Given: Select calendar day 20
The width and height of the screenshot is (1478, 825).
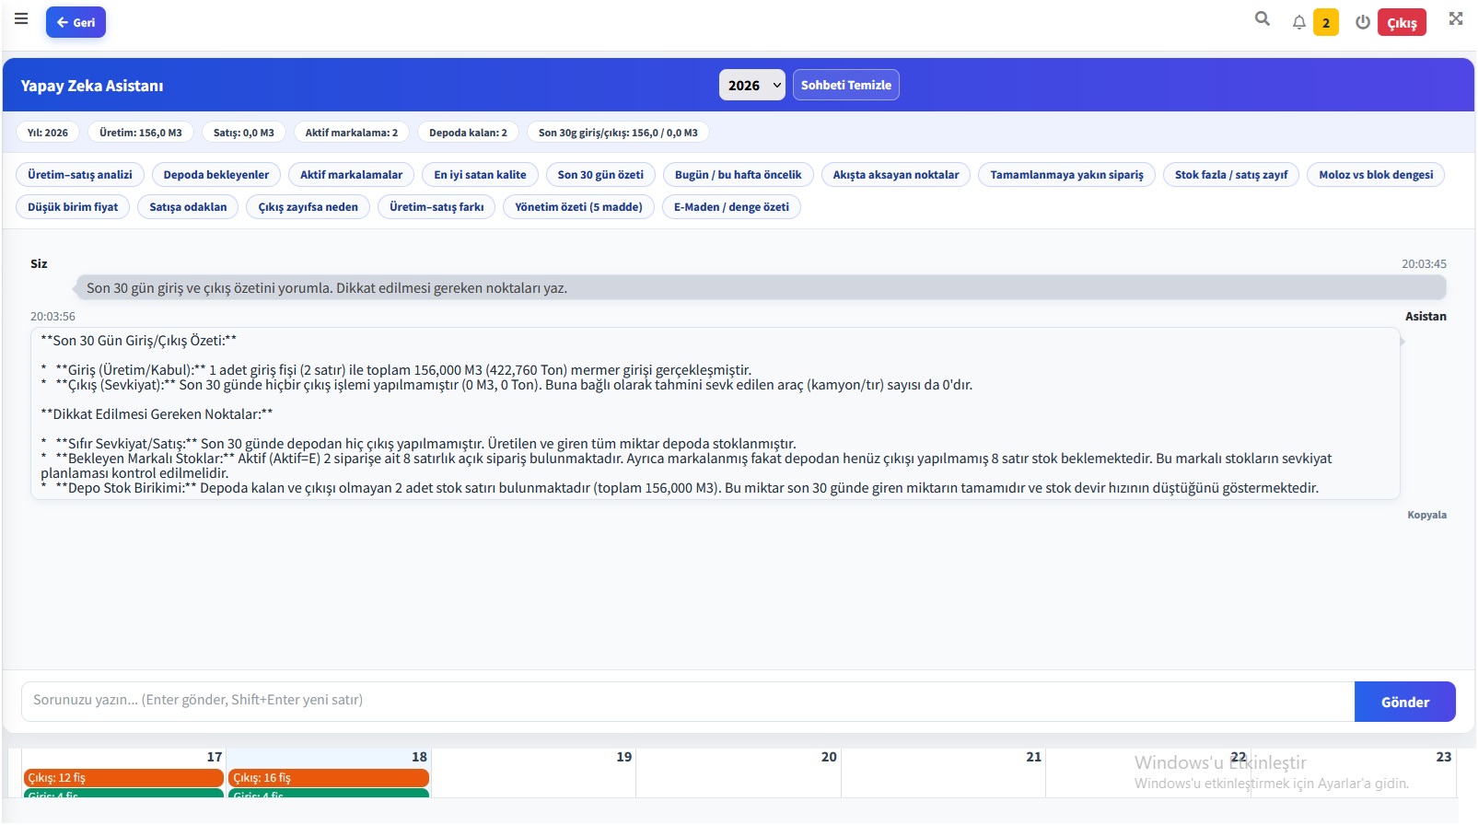Looking at the screenshot, I should point(829,757).
